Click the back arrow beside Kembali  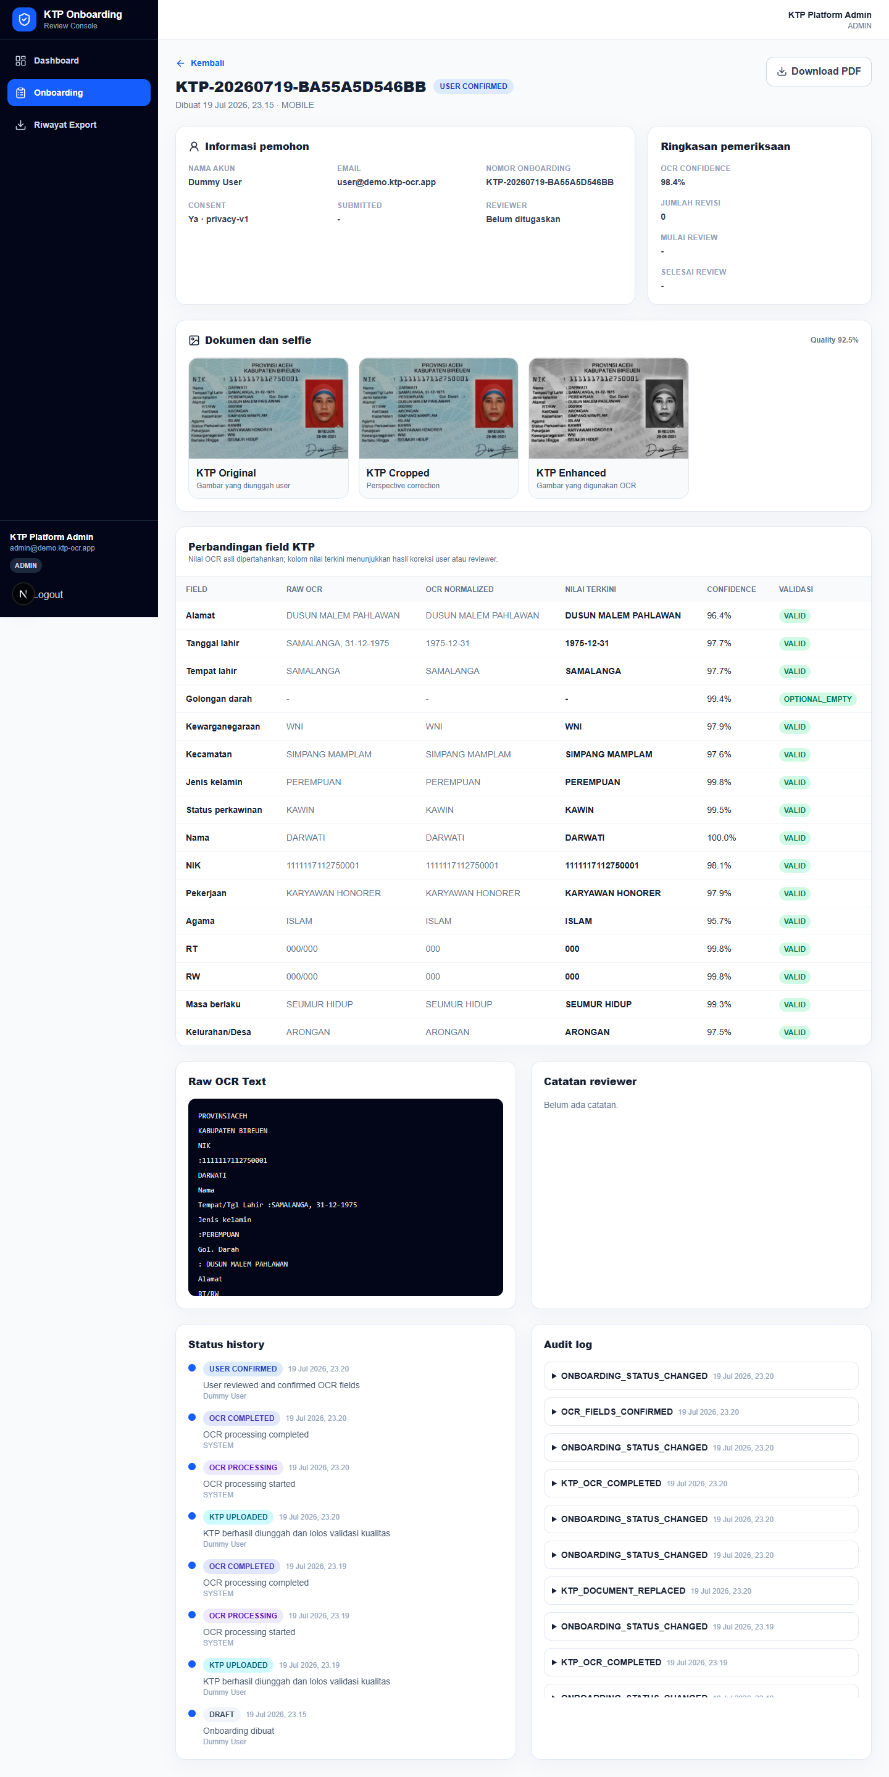(180, 63)
